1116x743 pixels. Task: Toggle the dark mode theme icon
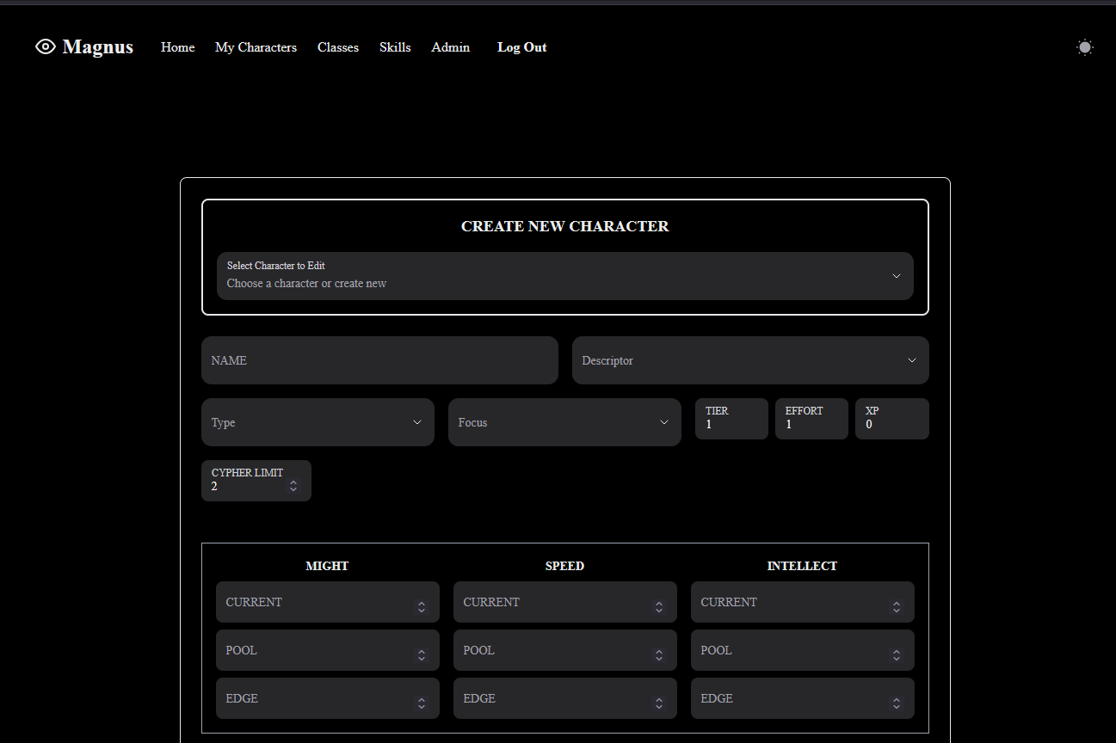pyautogui.click(x=1084, y=47)
